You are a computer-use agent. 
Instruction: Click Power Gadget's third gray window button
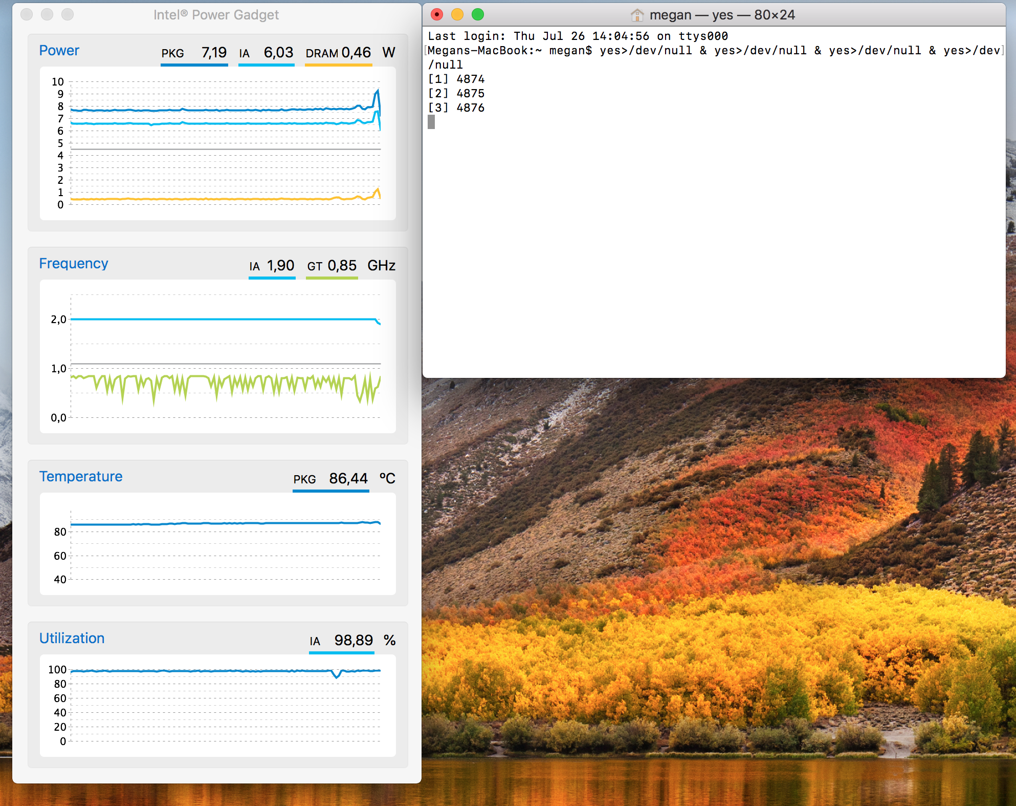[x=68, y=14]
